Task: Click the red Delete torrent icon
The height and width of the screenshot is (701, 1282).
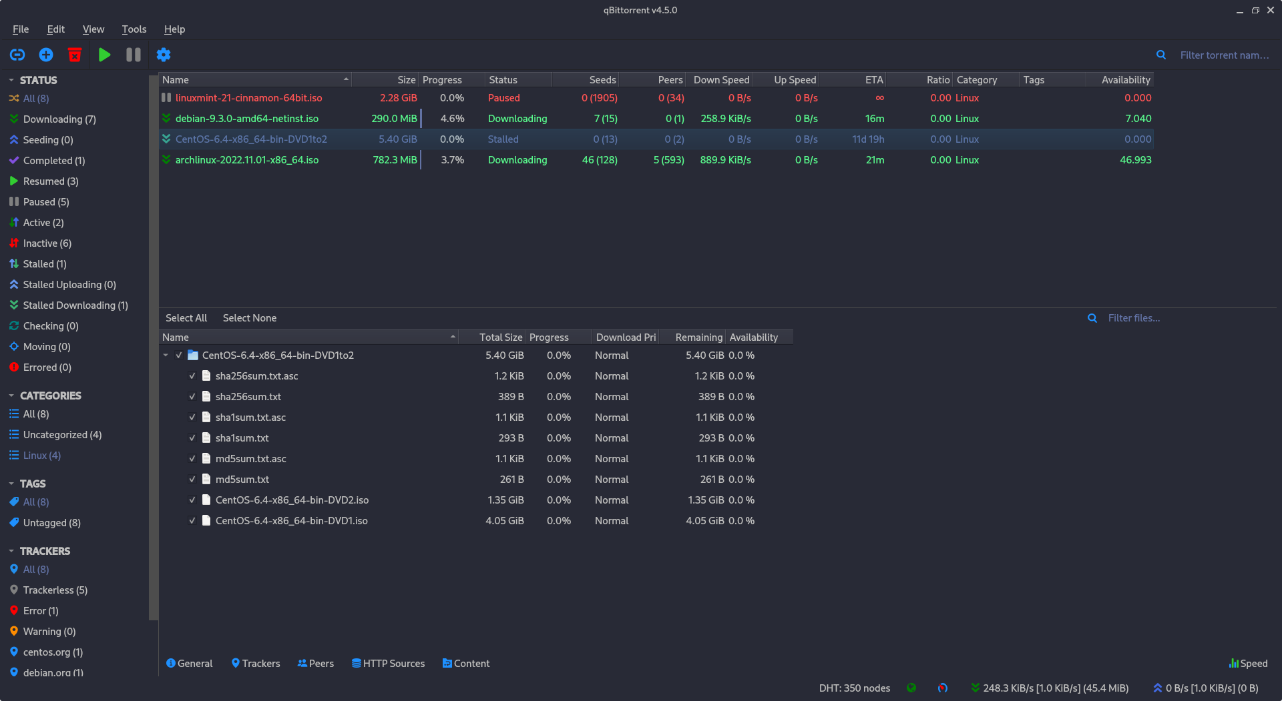Action: click(x=75, y=55)
